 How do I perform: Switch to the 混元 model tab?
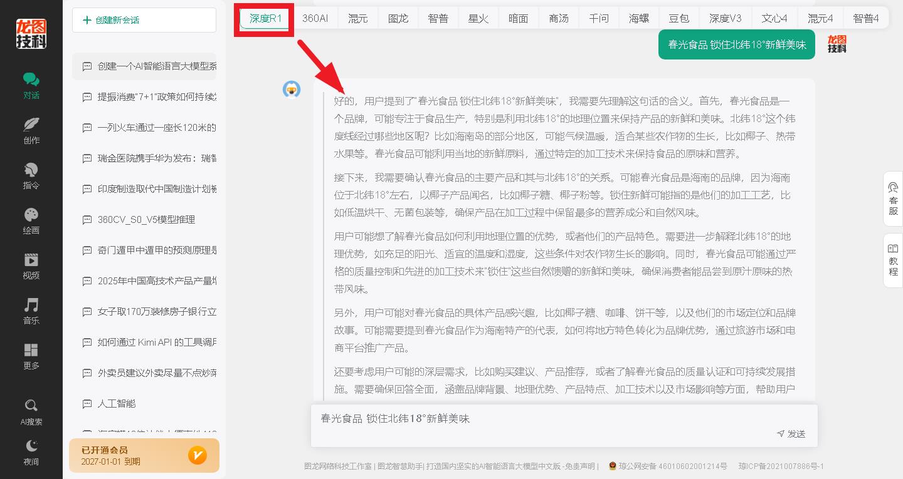point(358,18)
